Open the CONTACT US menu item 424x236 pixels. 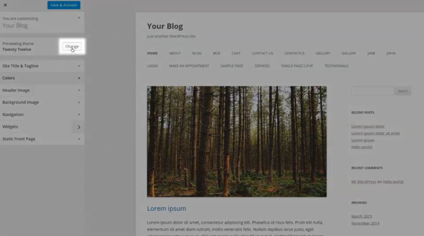[x=262, y=53]
